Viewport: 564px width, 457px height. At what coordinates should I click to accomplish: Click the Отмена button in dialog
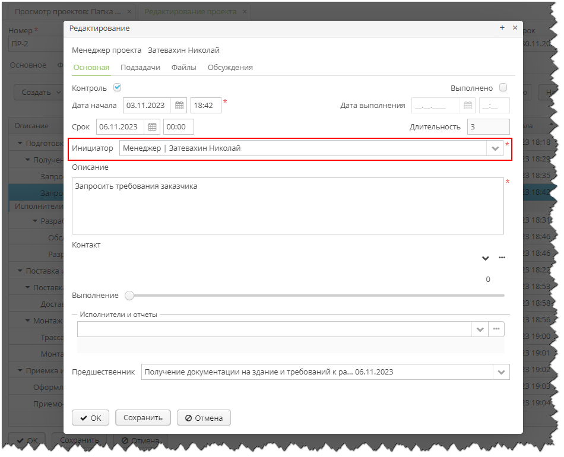[204, 418]
